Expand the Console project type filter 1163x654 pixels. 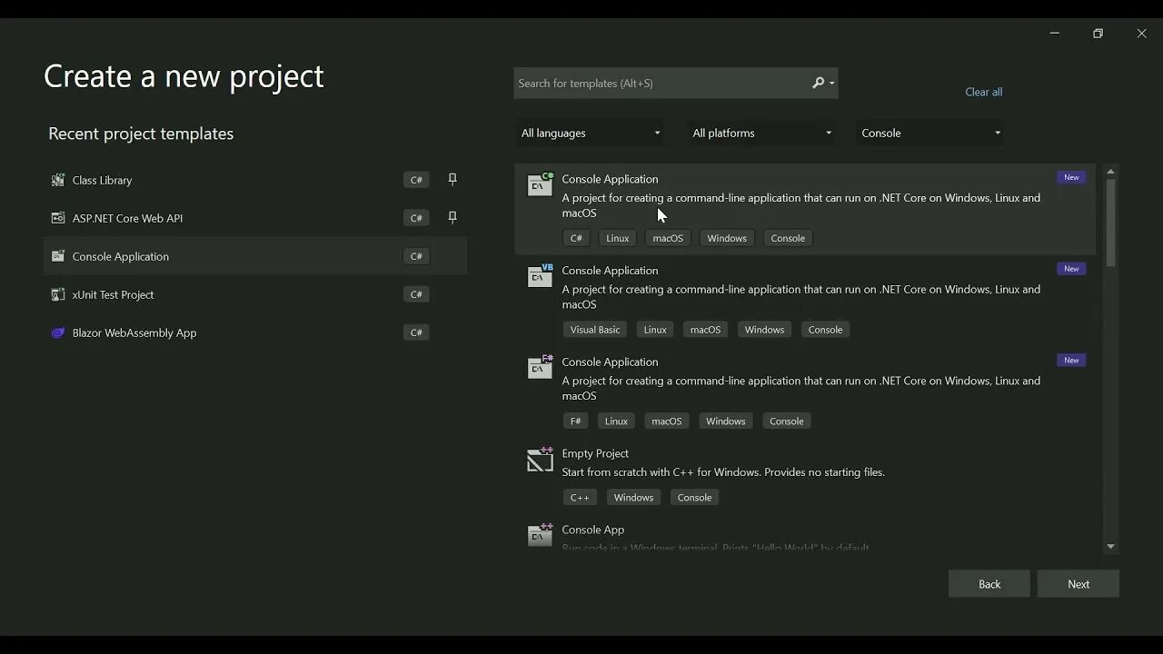coord(930,134)
